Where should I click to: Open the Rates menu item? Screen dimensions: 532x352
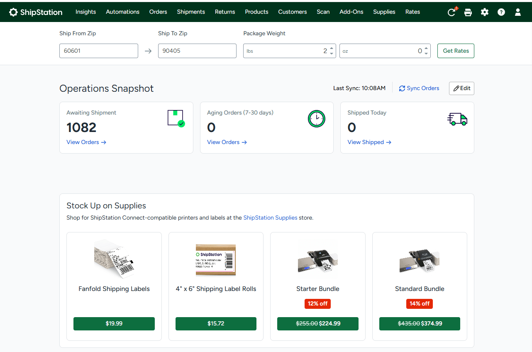coord(413,12)
